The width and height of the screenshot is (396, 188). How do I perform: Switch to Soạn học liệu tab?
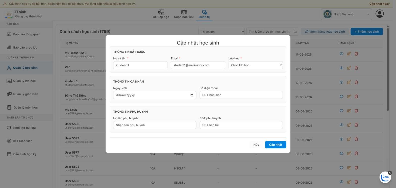[x=184, y=14]
